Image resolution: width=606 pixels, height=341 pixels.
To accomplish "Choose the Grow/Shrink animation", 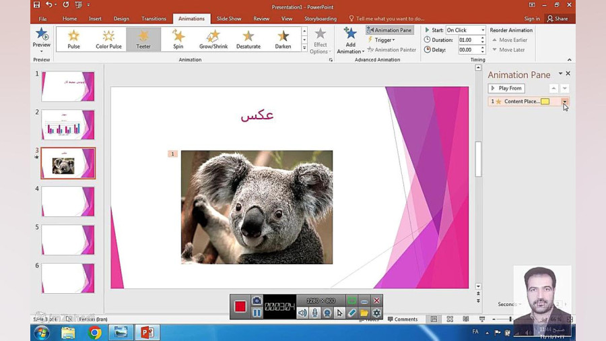I will (213, 40).
